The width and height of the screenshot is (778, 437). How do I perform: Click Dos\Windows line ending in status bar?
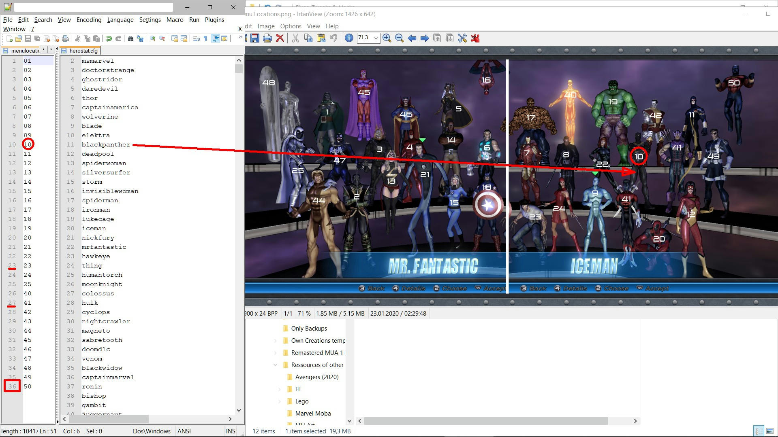click(152, 431)
